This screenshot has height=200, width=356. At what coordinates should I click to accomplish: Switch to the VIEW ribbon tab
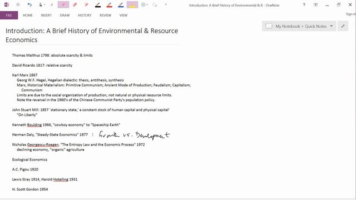(x=123, y=15)
